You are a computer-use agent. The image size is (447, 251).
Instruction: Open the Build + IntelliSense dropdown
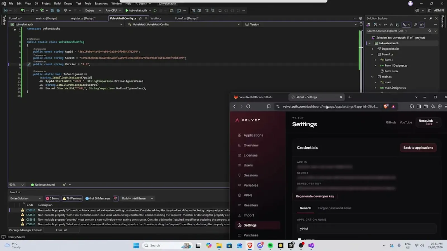pos(137,198)
